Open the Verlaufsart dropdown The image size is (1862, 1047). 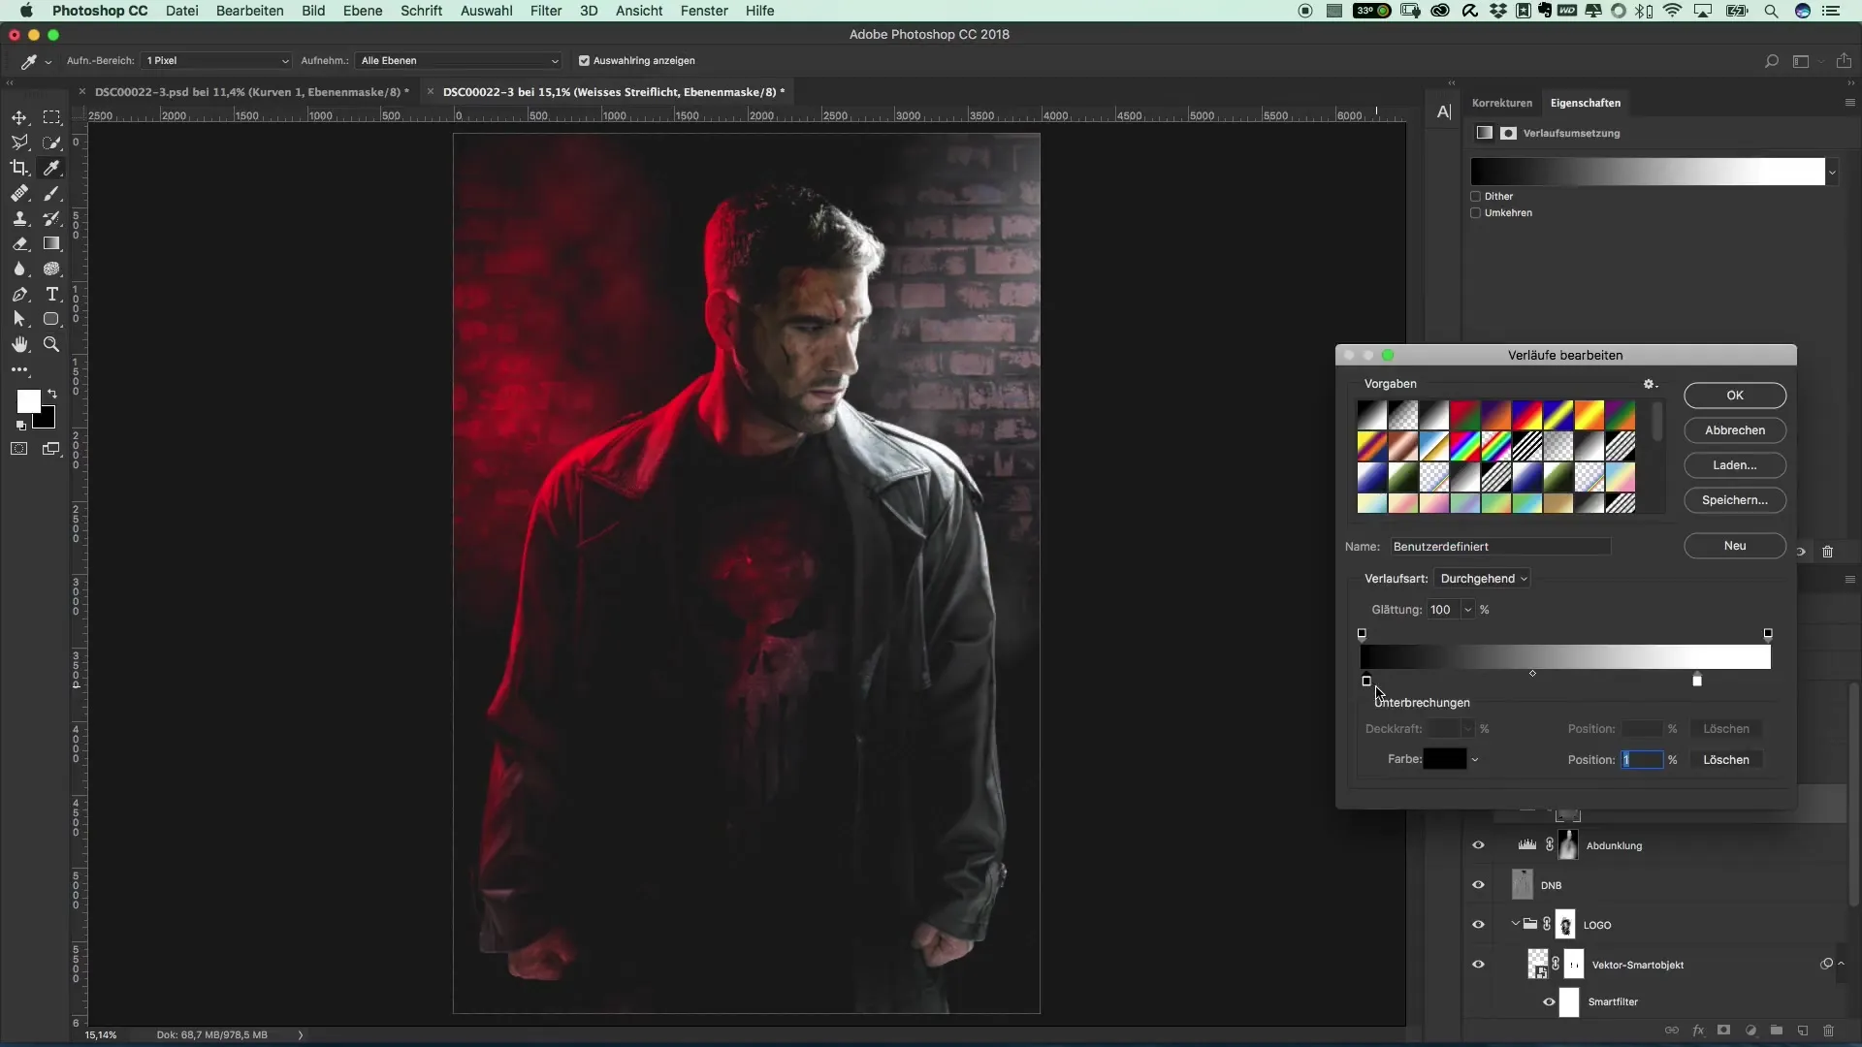(1483, 579)
